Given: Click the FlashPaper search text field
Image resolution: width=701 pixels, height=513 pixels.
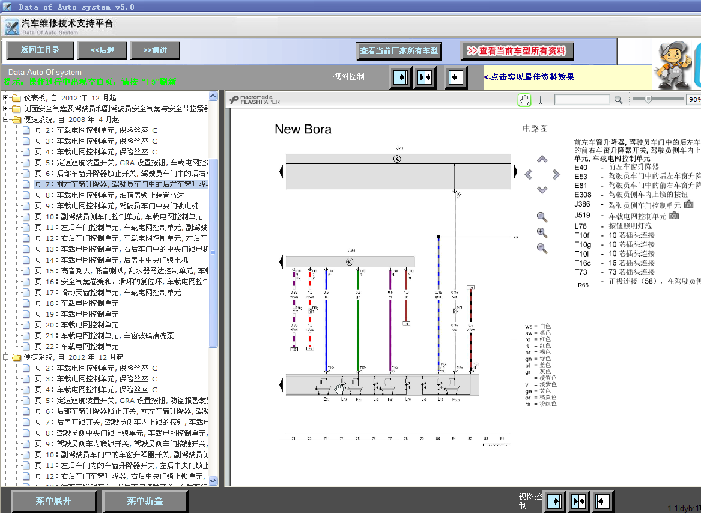Looking at the screenshot, I should (x=581, y=100).
